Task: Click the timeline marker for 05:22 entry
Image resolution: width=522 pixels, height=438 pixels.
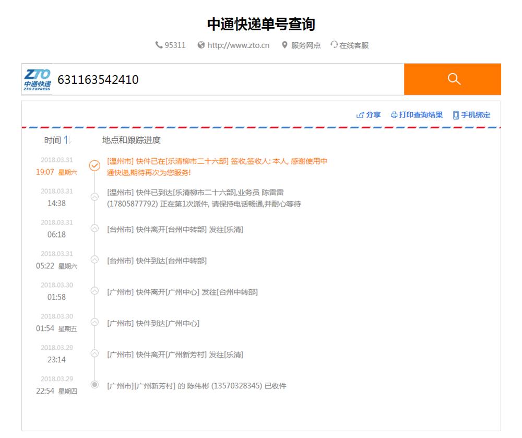Action: point(94,259)
